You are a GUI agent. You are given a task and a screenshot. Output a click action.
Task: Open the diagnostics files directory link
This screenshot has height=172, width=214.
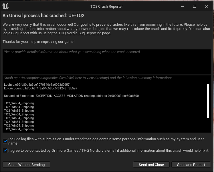pyautogui.click(x=88, y=78)
